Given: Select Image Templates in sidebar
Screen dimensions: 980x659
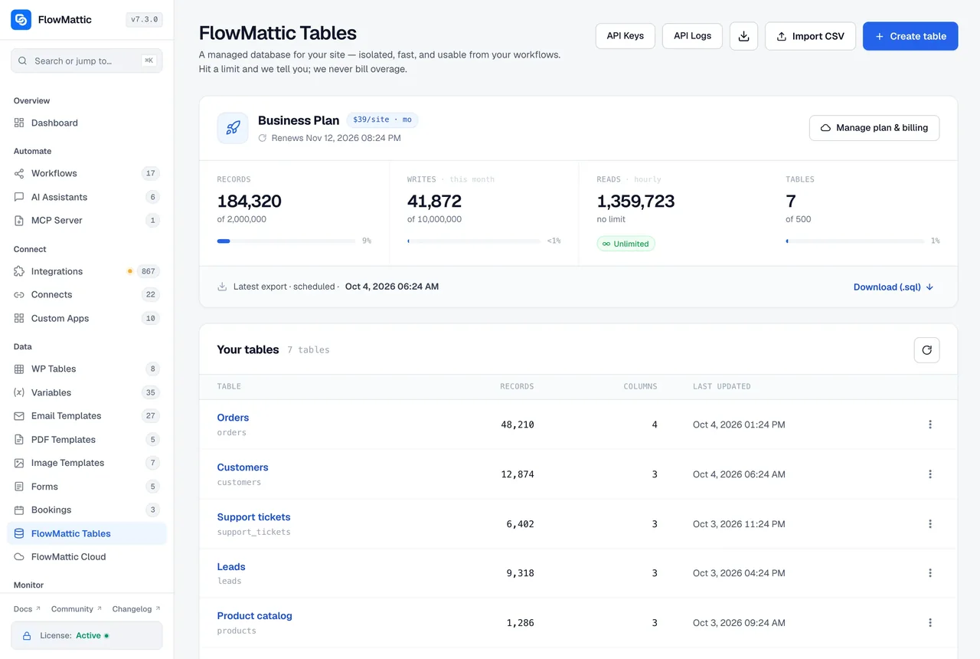Looking at the screenshot, I should (x=87, y=463).
